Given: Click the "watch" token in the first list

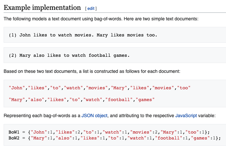Looking at the screenshot, I should point(73,88).
